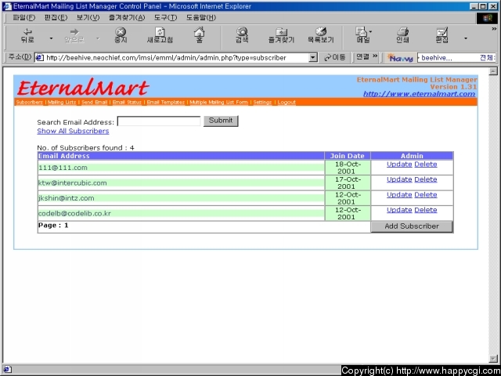Click the Submit search button
This screenshot has height=376, width=501.
[221, 121]
